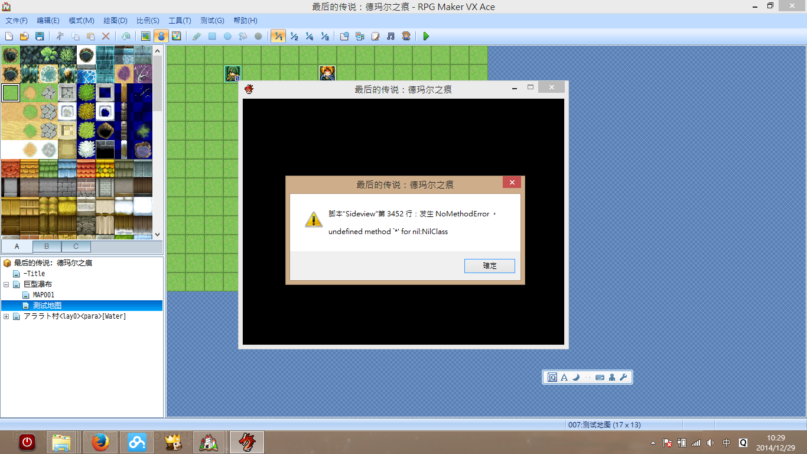Set map zoom to 1/2 scale
Screen dimensions: 807x454
(294, 36)
